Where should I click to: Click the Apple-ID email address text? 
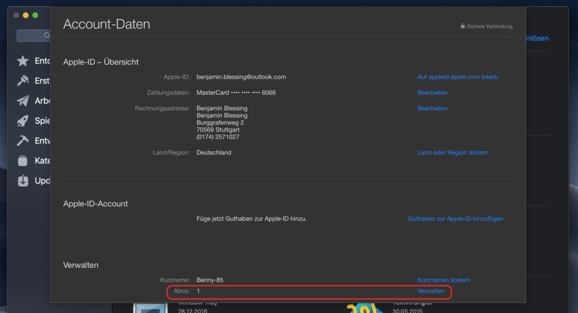click(241, 77)
